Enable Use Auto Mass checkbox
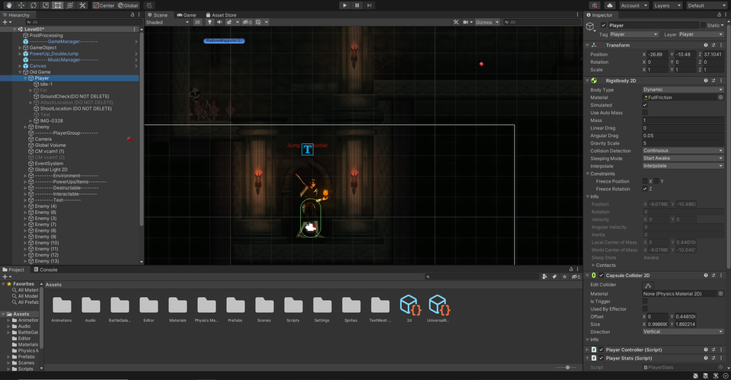This screenshot has width=731, height=380. tap(645, 113)
